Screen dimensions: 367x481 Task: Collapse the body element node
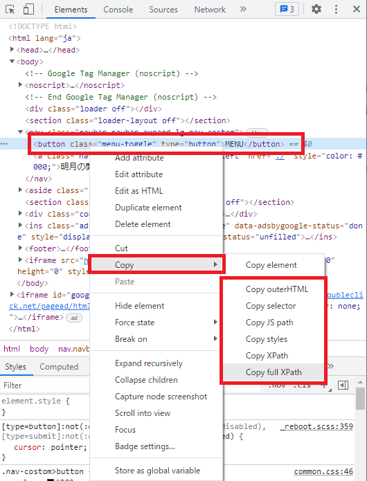point(12,62)
